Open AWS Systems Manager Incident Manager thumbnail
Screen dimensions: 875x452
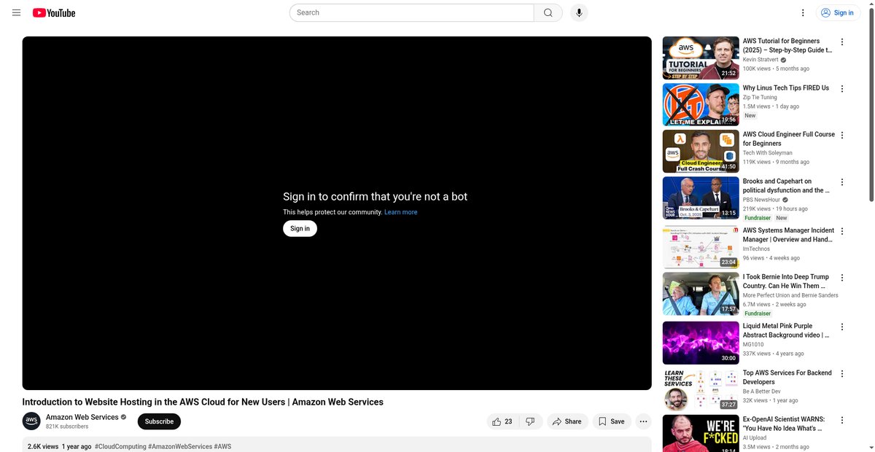click(x=701, y=247)
